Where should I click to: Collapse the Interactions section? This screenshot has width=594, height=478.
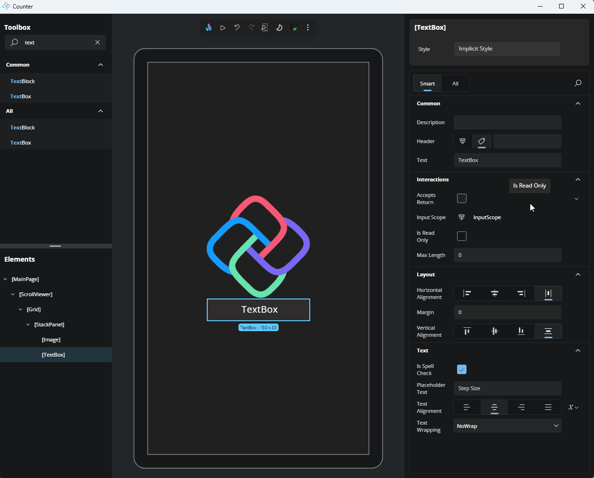click(577, 179)
